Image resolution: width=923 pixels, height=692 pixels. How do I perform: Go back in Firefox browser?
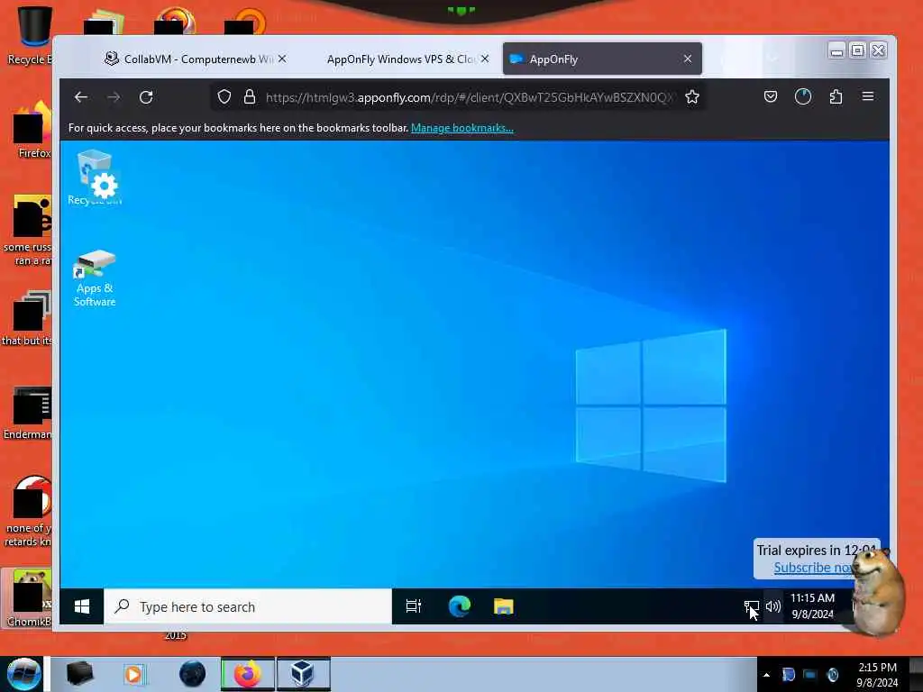point(80,97)
